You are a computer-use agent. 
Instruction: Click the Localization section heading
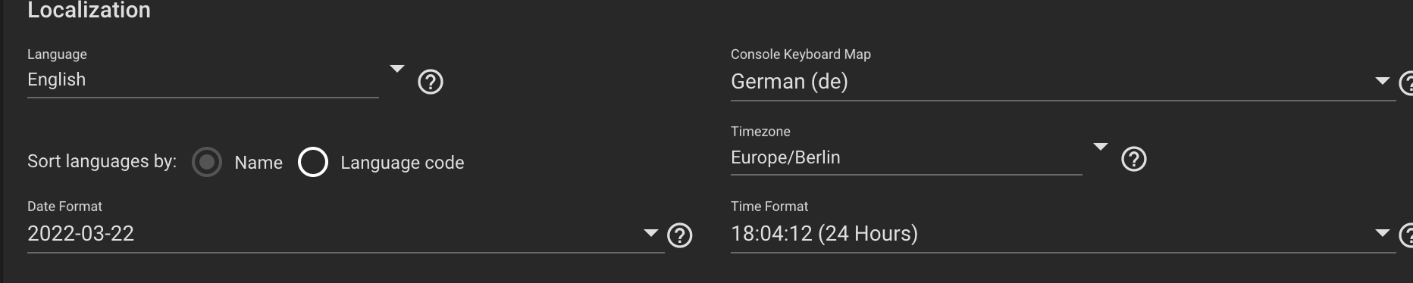(89, 10)
